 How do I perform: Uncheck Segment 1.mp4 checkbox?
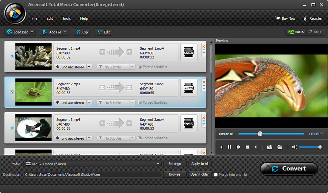pos(12,56)
